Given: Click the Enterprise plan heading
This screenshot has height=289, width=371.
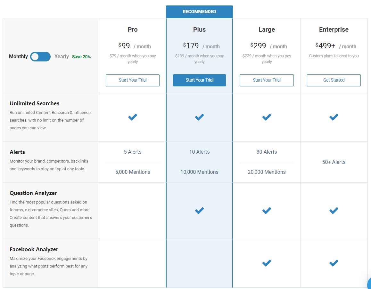Looking at the screenshot, I should click(334, 29).
